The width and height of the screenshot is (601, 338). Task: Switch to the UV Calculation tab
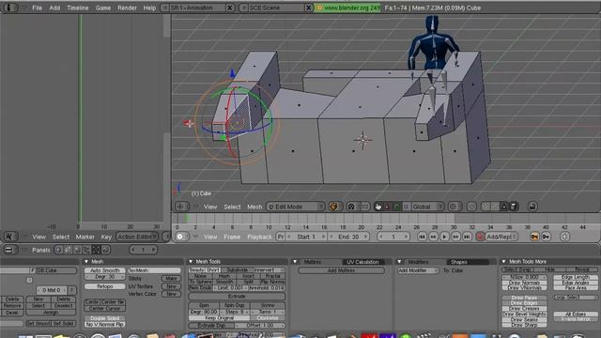[362, 262]
